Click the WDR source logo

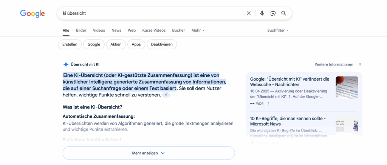pyautogui.click(x=252, y=104)
